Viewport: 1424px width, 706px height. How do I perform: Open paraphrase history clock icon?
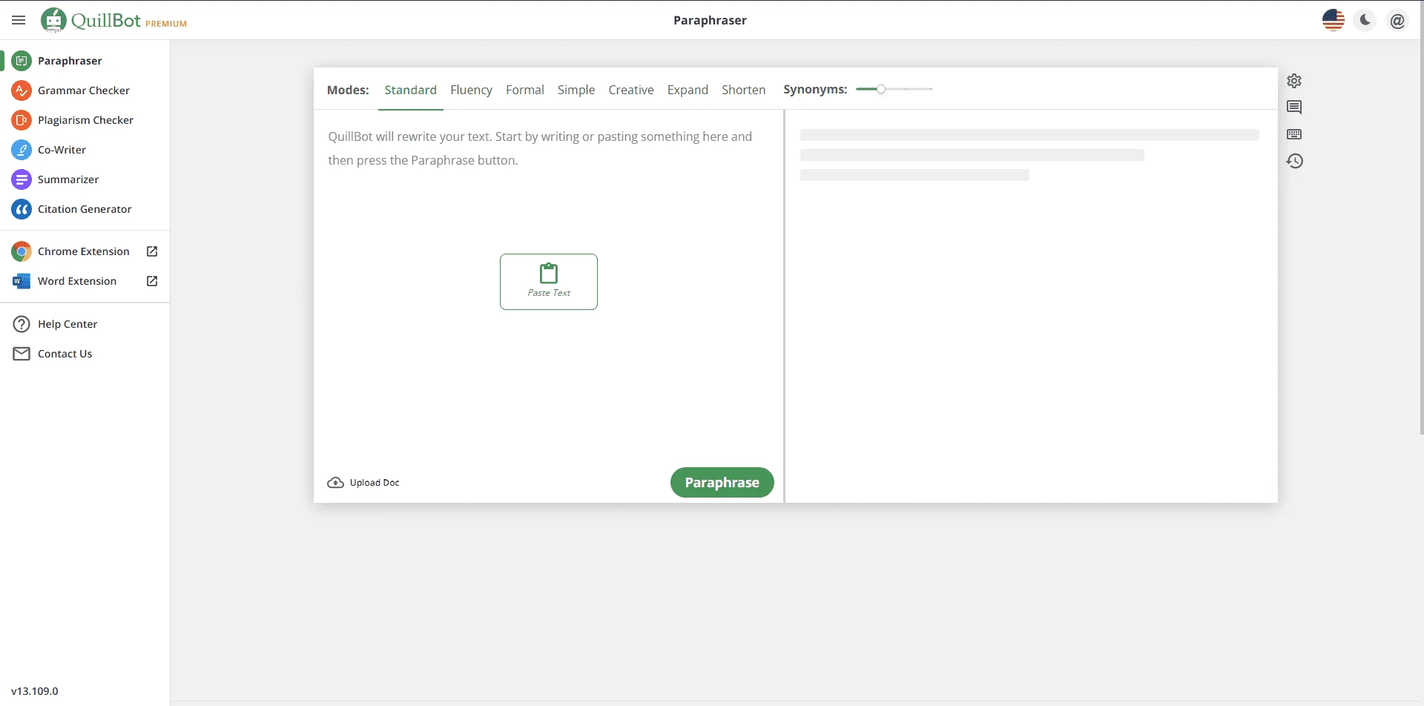(x=1294, y=161)
